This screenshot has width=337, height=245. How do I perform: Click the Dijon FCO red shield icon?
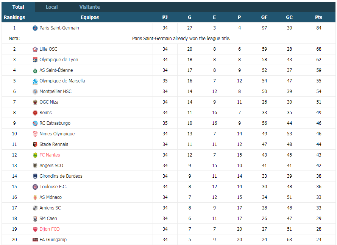(x=35, y=229)
